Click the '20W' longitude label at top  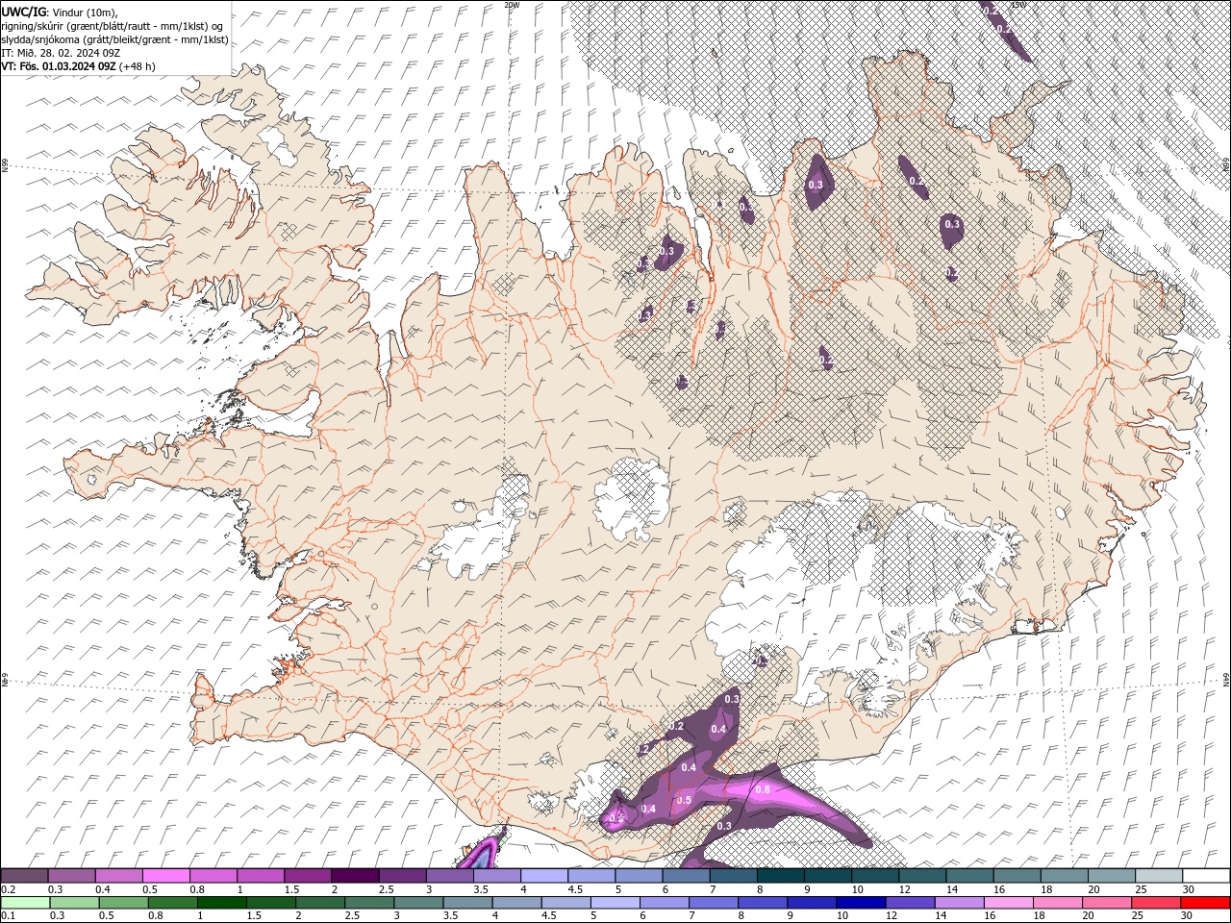(x=513, y=5)
